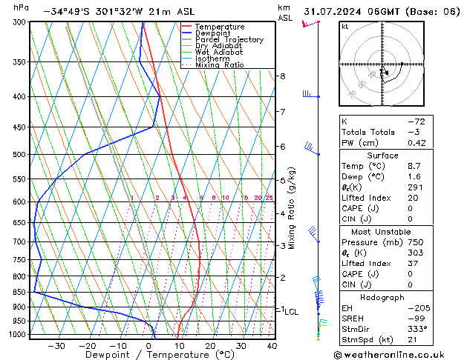Image resolution: width=467 pixels, height=360 pixels.
Task: Click the blue wind barb at 400 hPa
Action: pos(311,94)
